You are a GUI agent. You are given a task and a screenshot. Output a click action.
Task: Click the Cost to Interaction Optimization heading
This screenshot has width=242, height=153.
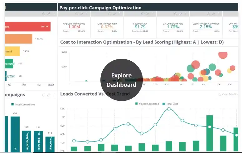tap(142, 42)
